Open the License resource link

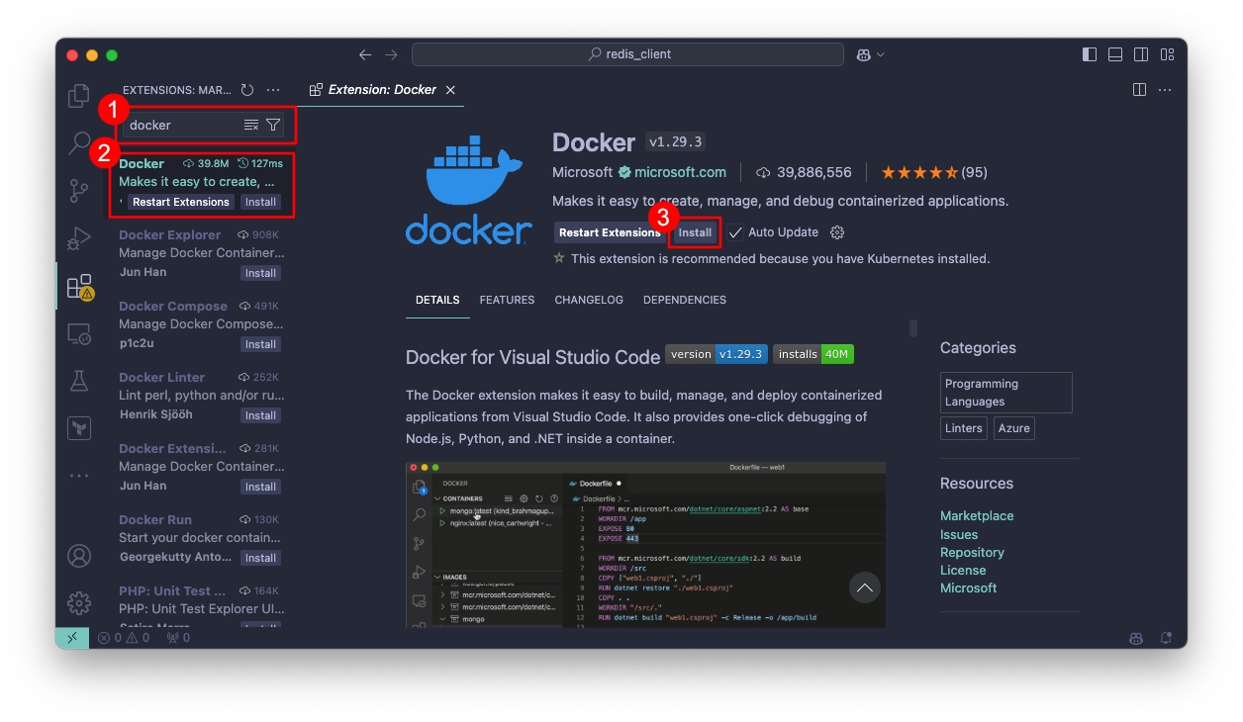pos(963,570)
